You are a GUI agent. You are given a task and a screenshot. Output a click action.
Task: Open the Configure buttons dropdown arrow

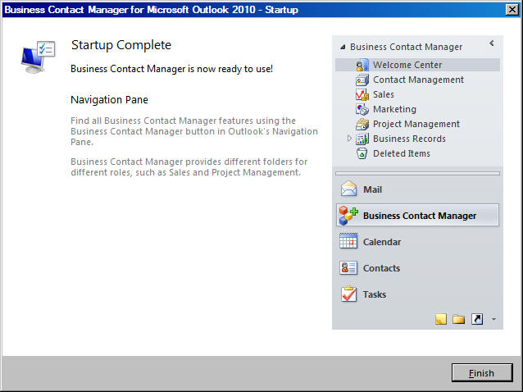[494, 319]
